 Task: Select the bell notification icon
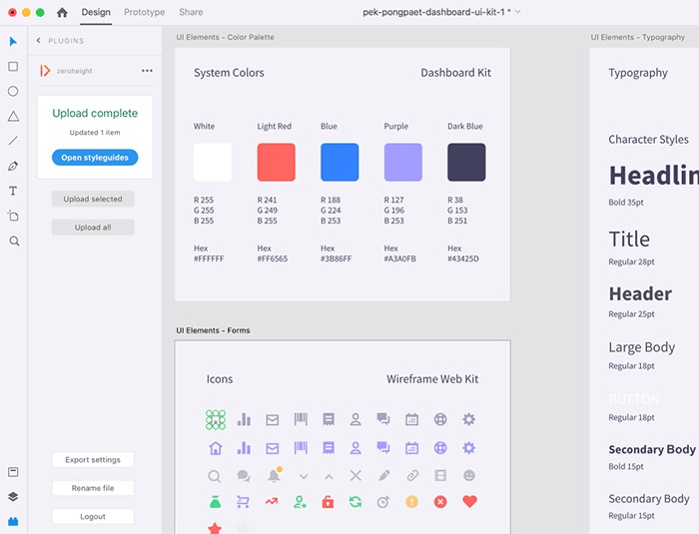pyautogui.click(x=275, y=475)
